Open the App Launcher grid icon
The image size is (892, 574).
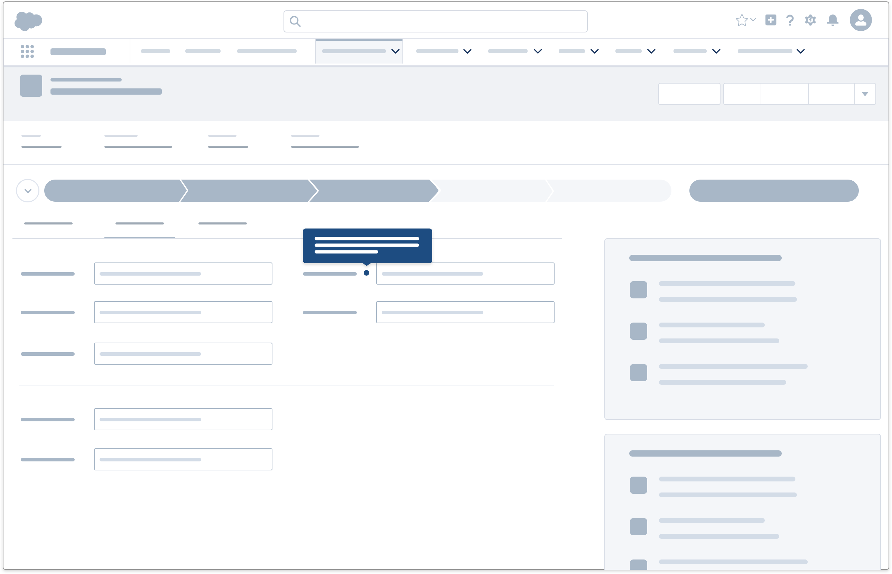(x=28, y=51)
